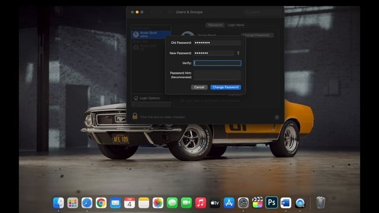Confirm with the blue Change Password button
The width and height of the screenshot is (379, 213).
(x=226, y=87)
